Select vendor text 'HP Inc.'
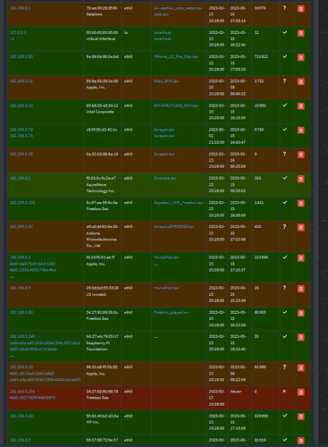The image size is (328, 447). [x=93, y=422]
